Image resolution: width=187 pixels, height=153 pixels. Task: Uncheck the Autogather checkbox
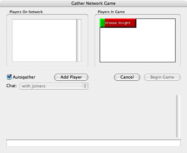tap(9, 77)
